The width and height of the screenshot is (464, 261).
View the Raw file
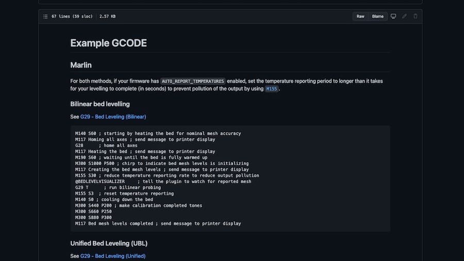pos(360,17)
